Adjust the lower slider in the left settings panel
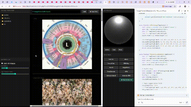The height and width of the screenshot is (107, 191). [15, 74]
